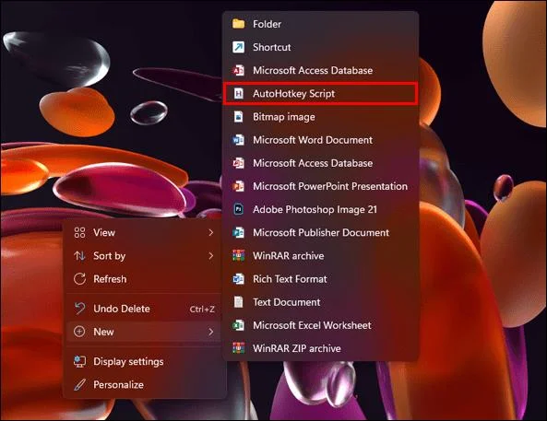
Task: Click the Folder icon in the New submenu
Action: pos(239,24)
